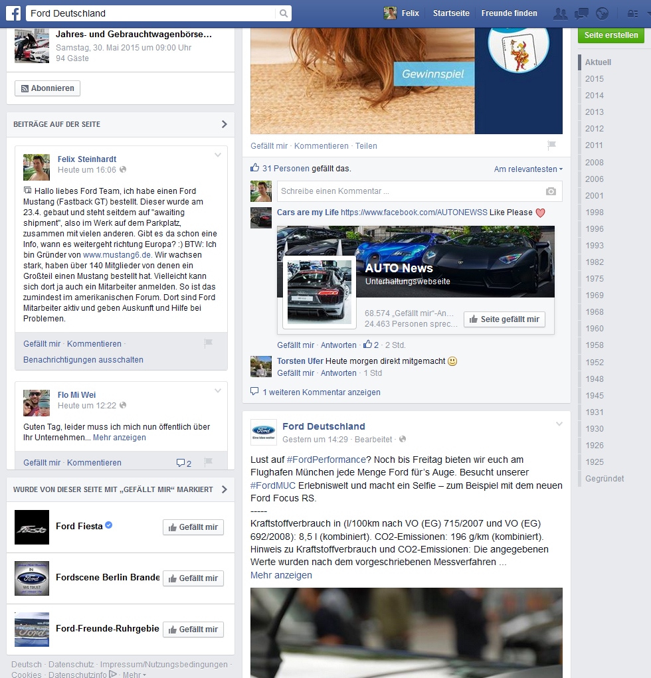
Task: Open Ford Fiesta page thumbnail
Action: [x=32, y=527]
